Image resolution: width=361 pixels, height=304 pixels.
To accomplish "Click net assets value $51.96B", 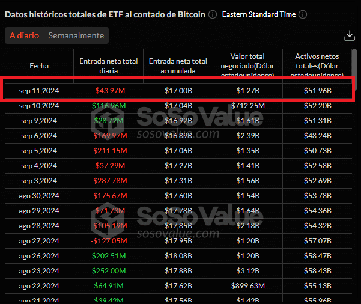I will [318, 91].
